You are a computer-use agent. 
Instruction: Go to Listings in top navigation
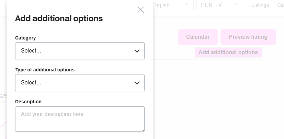(260, 5)
